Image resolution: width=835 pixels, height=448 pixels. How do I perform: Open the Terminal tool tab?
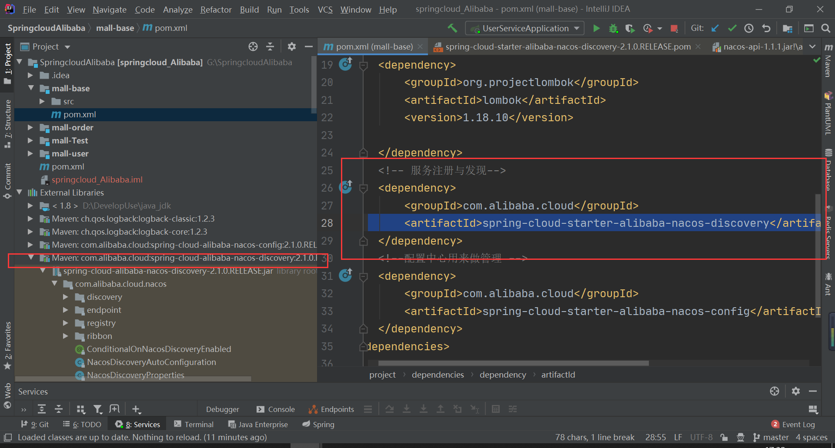pos(194,424)
